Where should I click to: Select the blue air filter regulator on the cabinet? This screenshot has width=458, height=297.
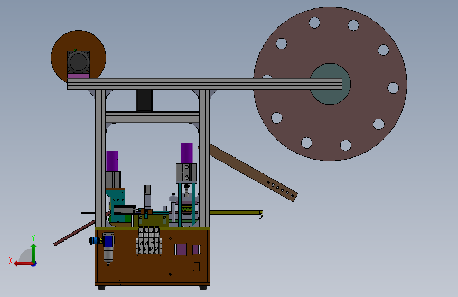tap(108, 248)
